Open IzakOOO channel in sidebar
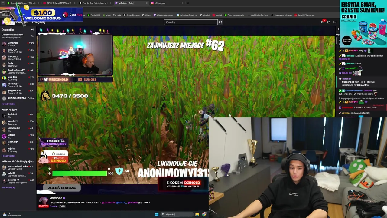 click(x=18, y=51)
